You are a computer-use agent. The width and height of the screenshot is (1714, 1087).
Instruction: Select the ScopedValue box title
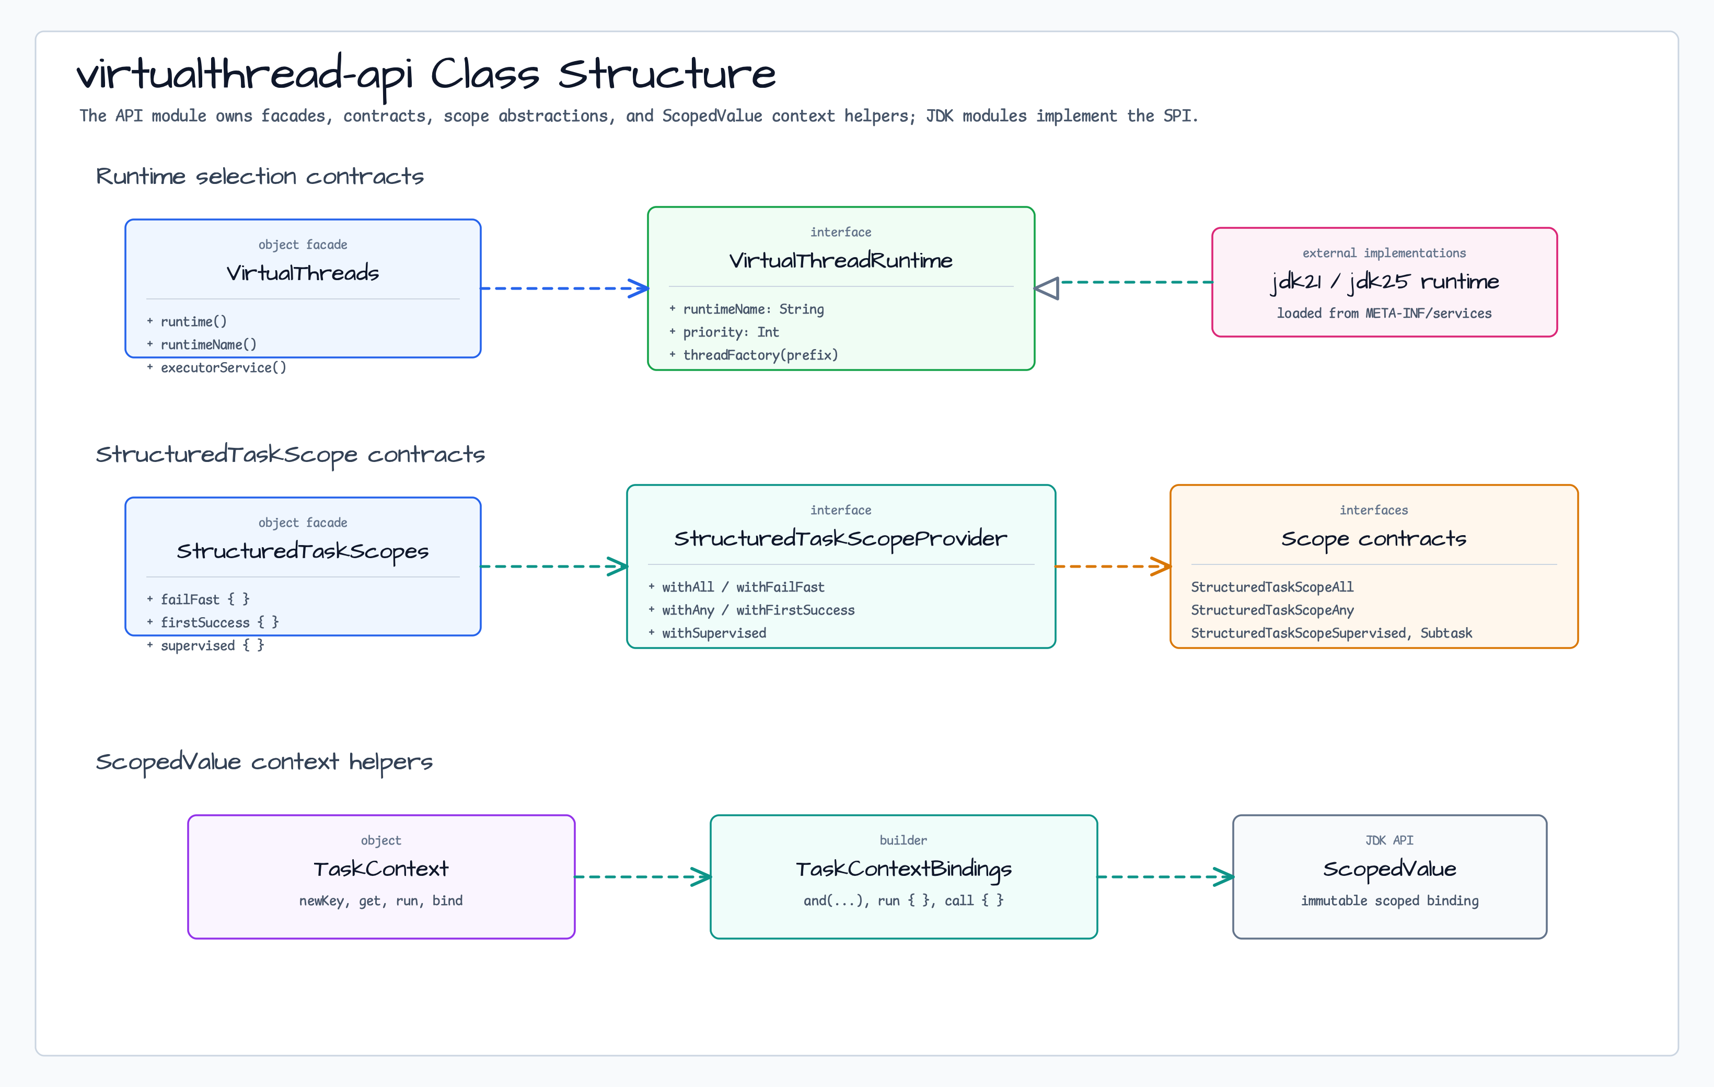coord(1389,869)
